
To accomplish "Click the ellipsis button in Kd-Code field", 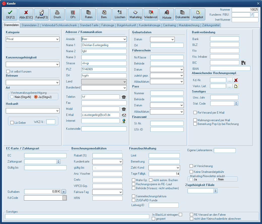I will tap(65, 198).
